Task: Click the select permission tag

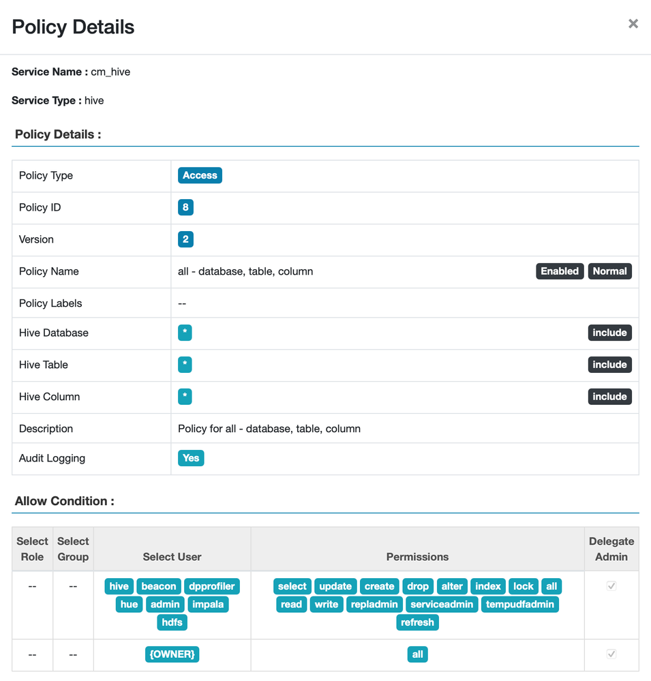Action: click(x=292, y=586)
